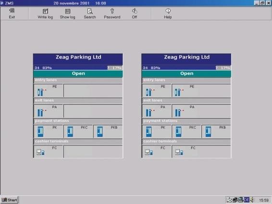Select FC cashier terminal in left panel
Screen dimensions: 272x204
[49, 152]
